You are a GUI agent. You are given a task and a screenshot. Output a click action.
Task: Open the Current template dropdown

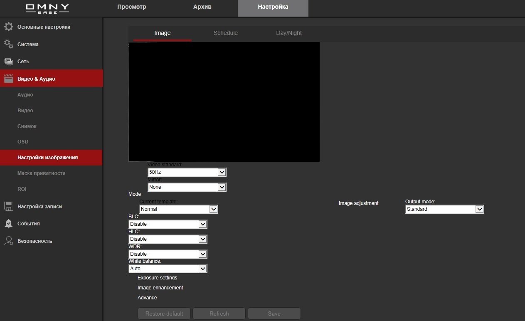pos(178,209)
